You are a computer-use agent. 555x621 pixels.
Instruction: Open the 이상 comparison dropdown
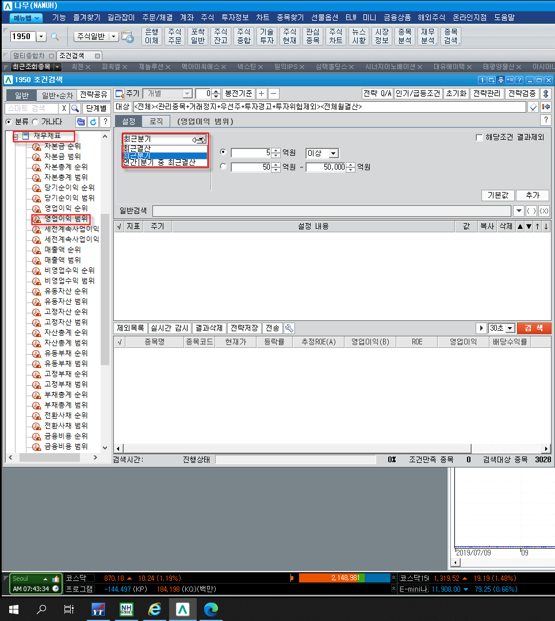[x=333, y=154]
